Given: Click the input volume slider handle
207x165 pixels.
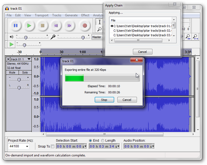Looking at the screenshot, I should coord(83,38).
